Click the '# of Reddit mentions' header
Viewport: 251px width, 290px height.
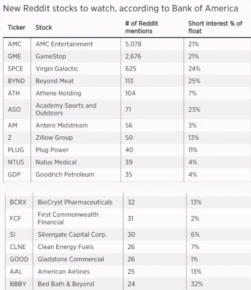pos(142,27)
